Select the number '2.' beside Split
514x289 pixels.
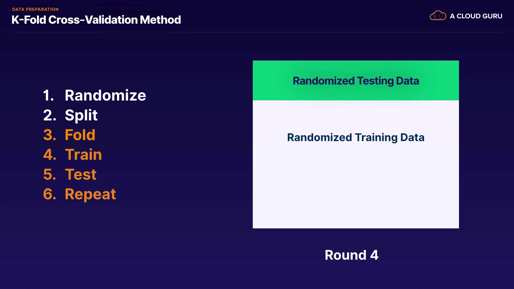[x=50, y=115]
